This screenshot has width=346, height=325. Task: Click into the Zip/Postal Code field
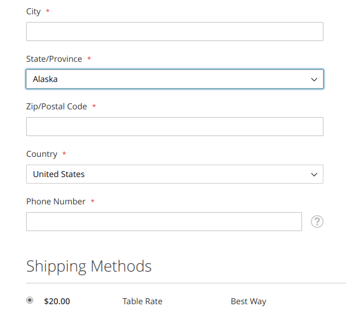175,127
